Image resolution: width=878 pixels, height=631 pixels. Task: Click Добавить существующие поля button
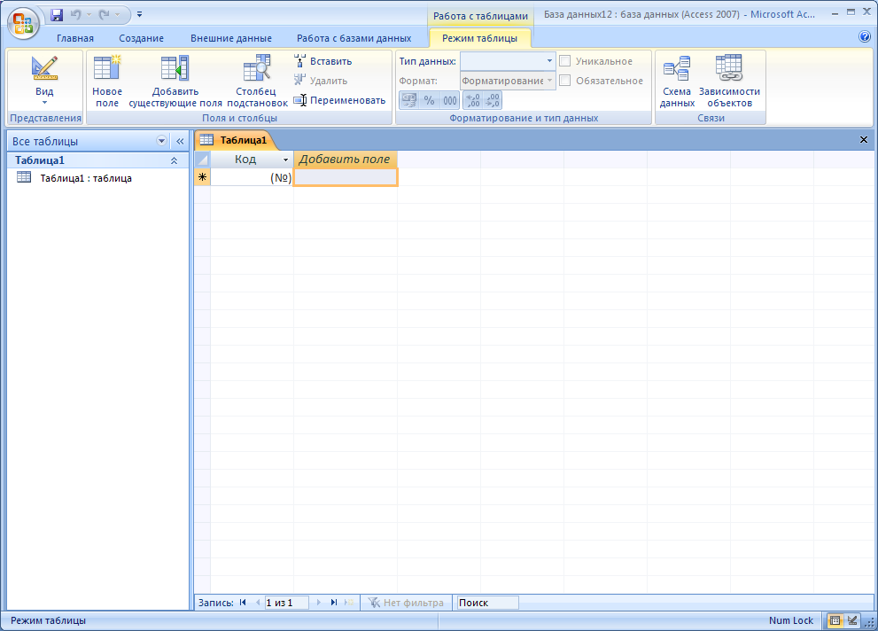point(175,81)
